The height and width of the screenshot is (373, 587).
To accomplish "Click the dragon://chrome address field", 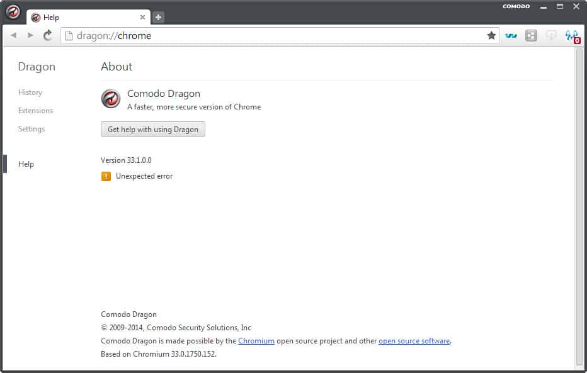I will (x=280, y=35).
